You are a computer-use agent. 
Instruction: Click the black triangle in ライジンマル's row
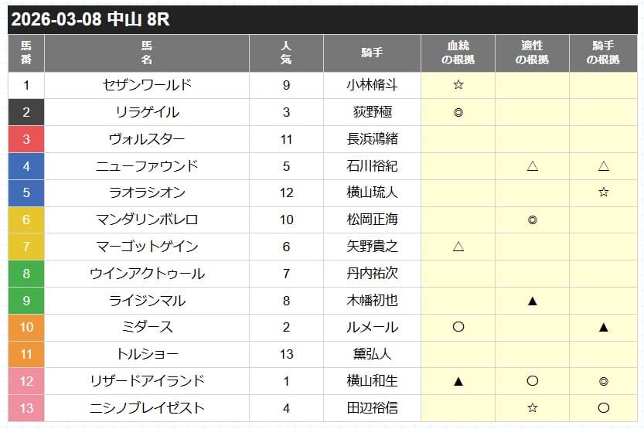click(x=532, y=301)
